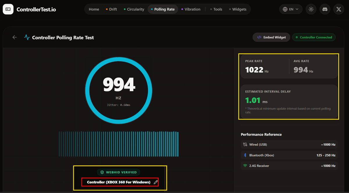Toggle light/dark theme with sun icon

[311, 9]
